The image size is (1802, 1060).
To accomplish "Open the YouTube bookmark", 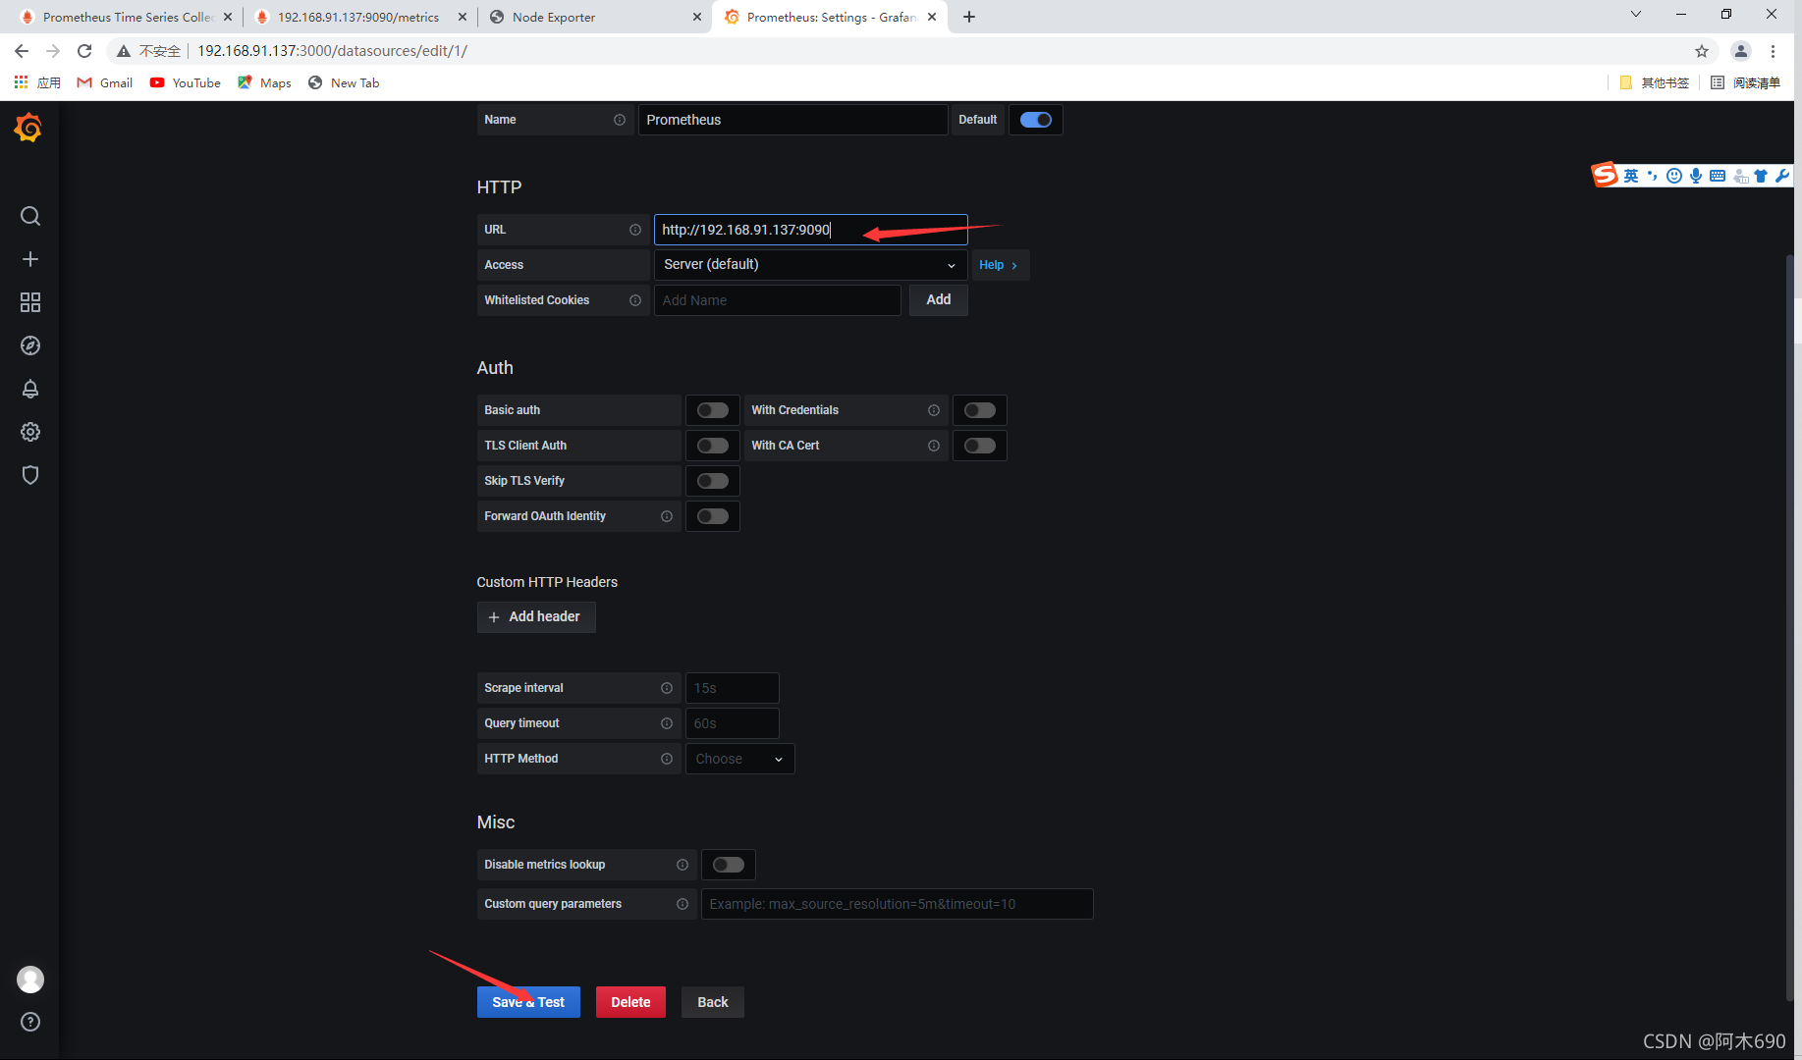I will [x=186, y=82].
